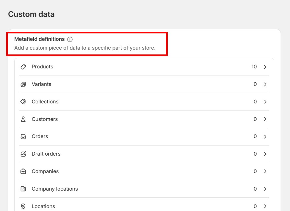Expand the Orders row chevron
Screen dimensions: 290x211
265,136
